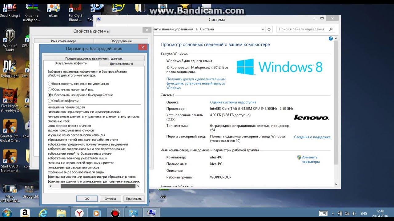Open Предотвращение выполнения данных tab
This screenshot has width=394, height=221.
click(x=94, y=58)
